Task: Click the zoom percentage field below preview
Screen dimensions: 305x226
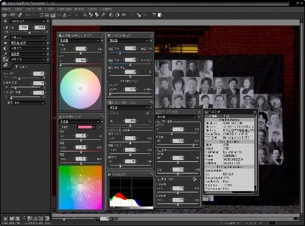Action: [104, 219]
